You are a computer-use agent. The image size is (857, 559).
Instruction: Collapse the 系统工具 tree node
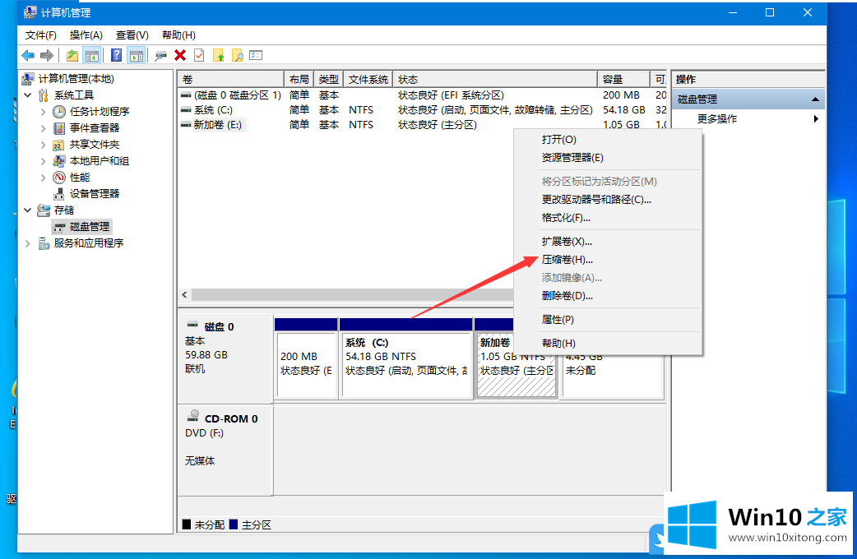pos(27,95)
